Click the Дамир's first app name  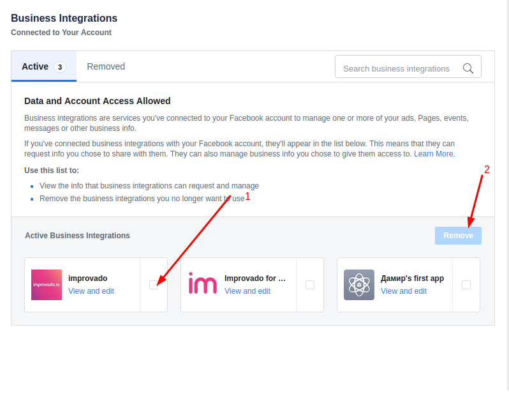[412, 278]
